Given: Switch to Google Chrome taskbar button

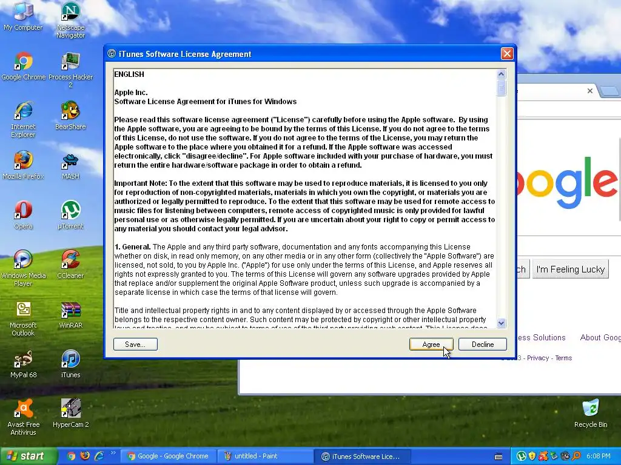Looking at the screenshot, I should click(x=168, y=457).
